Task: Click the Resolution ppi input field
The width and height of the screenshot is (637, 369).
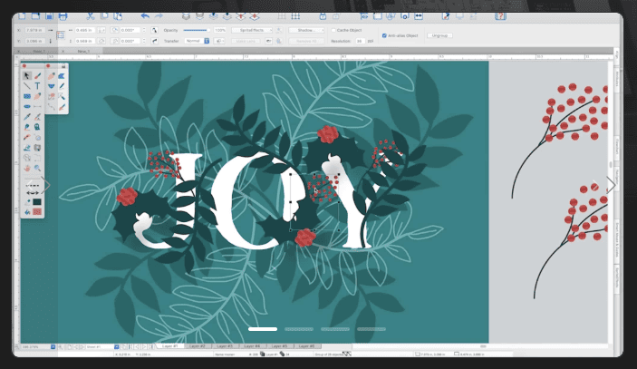Action: 360,41
